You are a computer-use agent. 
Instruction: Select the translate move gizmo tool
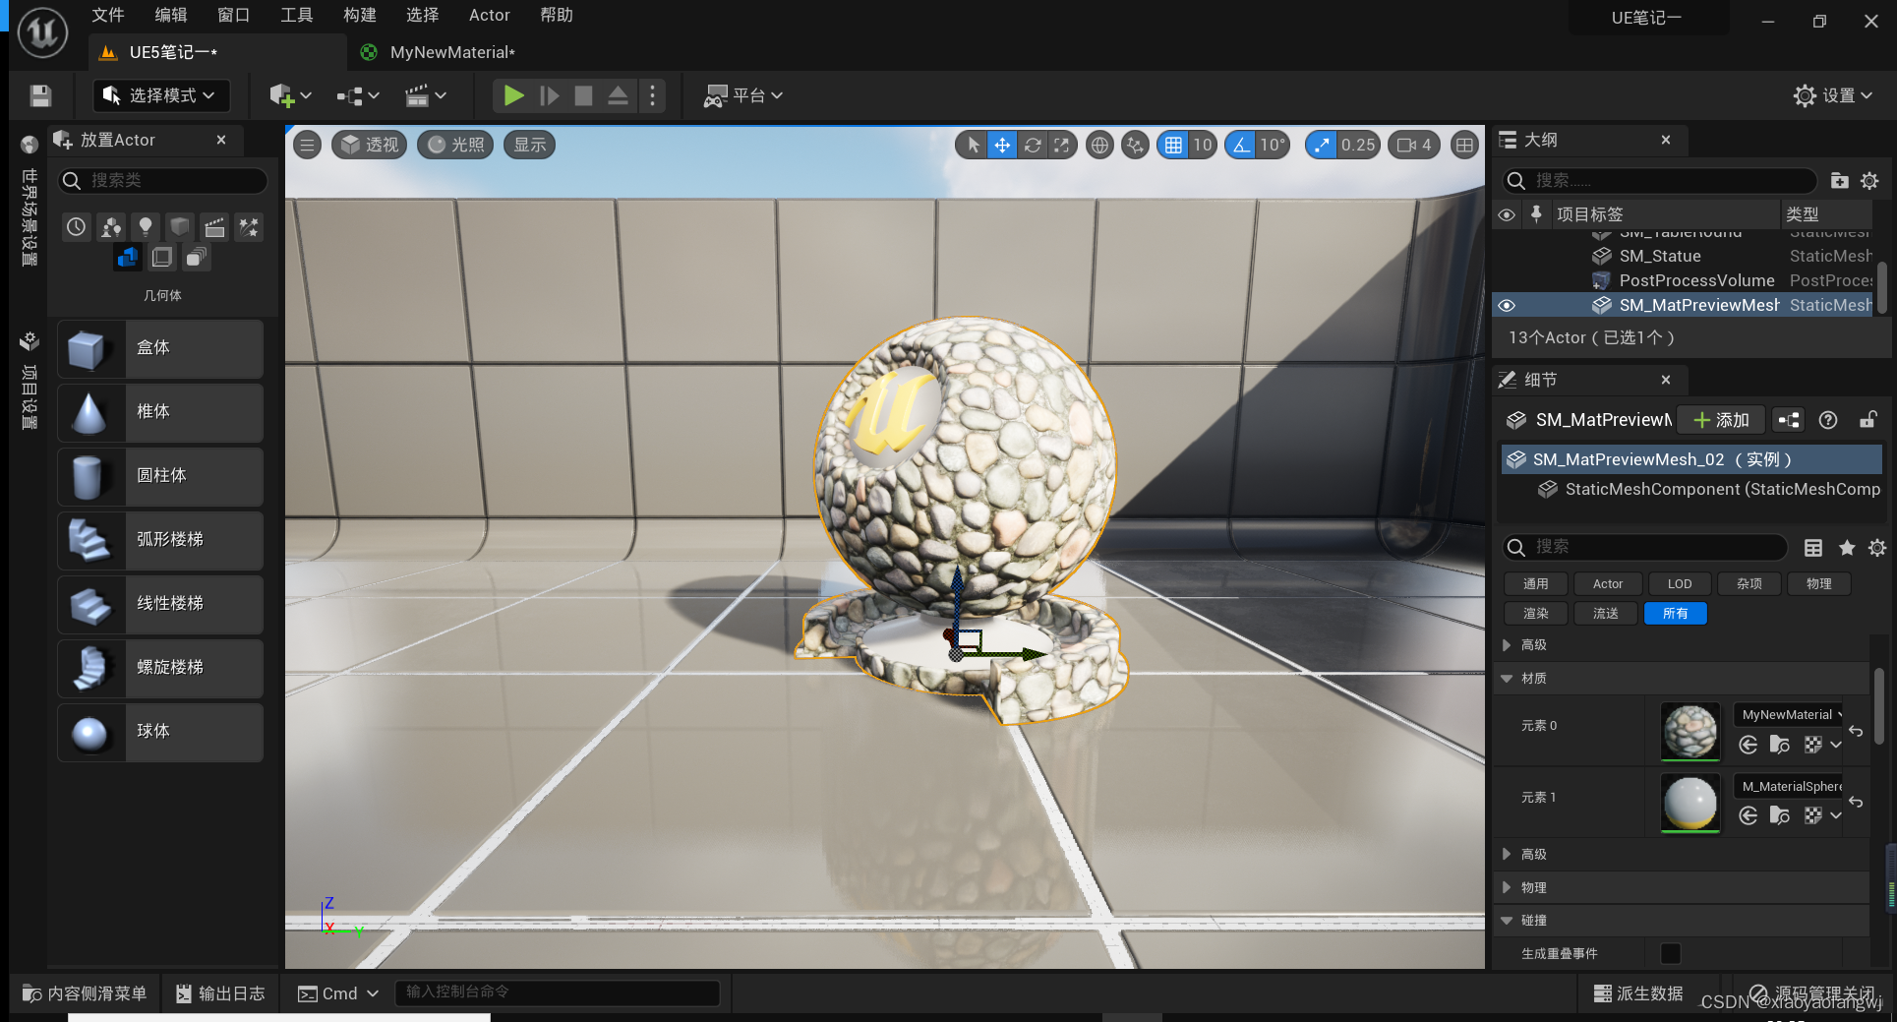1002,146
